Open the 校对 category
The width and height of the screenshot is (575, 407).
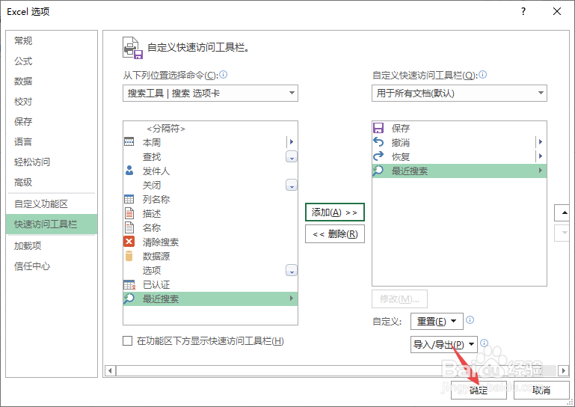pyautogui.click(x=52, y=101)
